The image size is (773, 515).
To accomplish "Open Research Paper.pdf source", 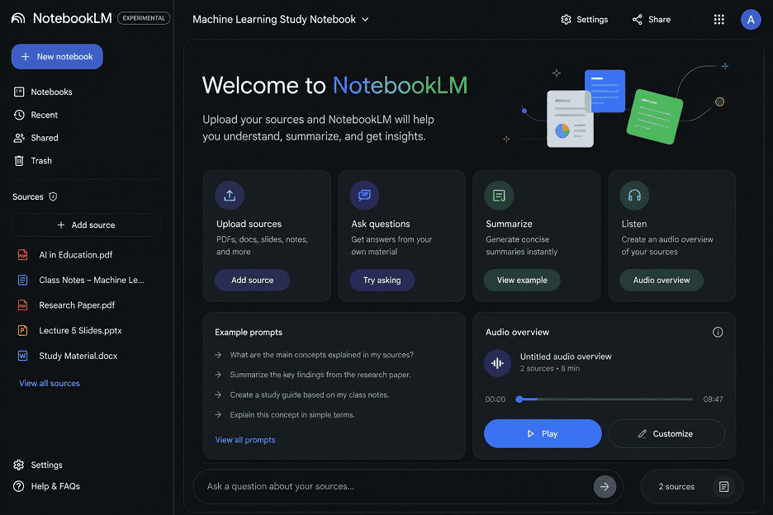I will tap(77, 305).
